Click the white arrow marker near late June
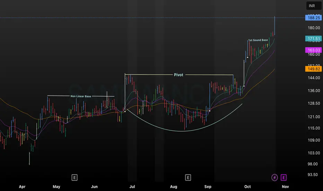323x191 pixels. (125, 111)
